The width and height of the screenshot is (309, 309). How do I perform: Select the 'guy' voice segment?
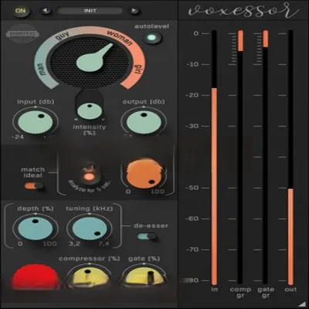(62, 36)
